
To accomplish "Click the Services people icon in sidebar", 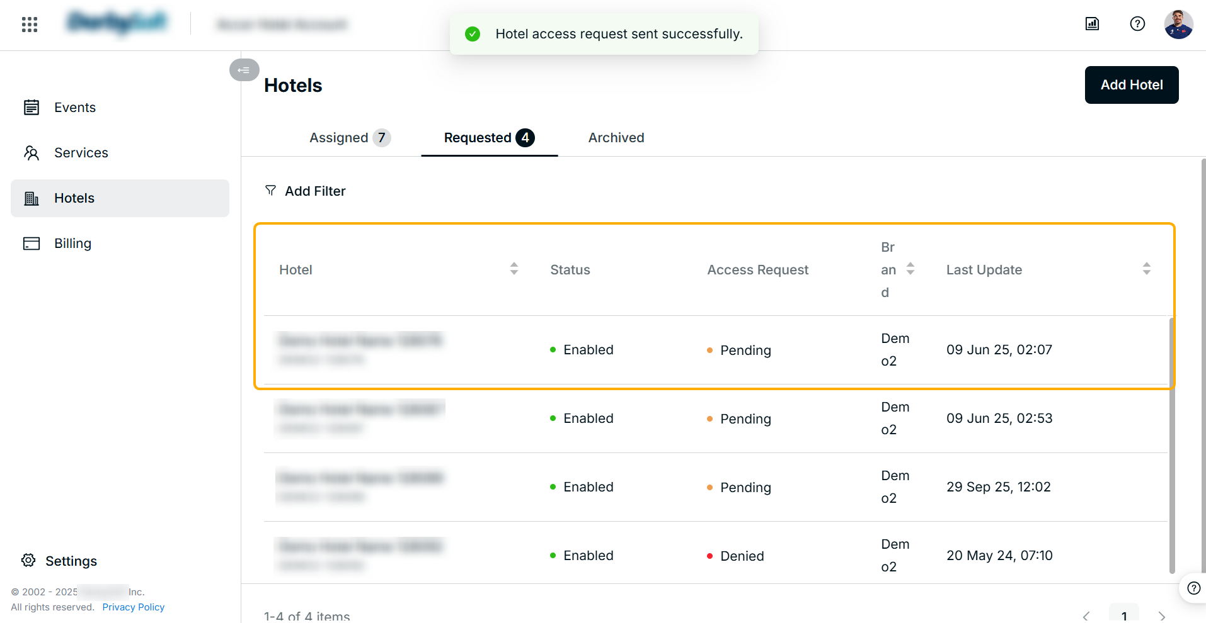I will click(x=32, y=153).
